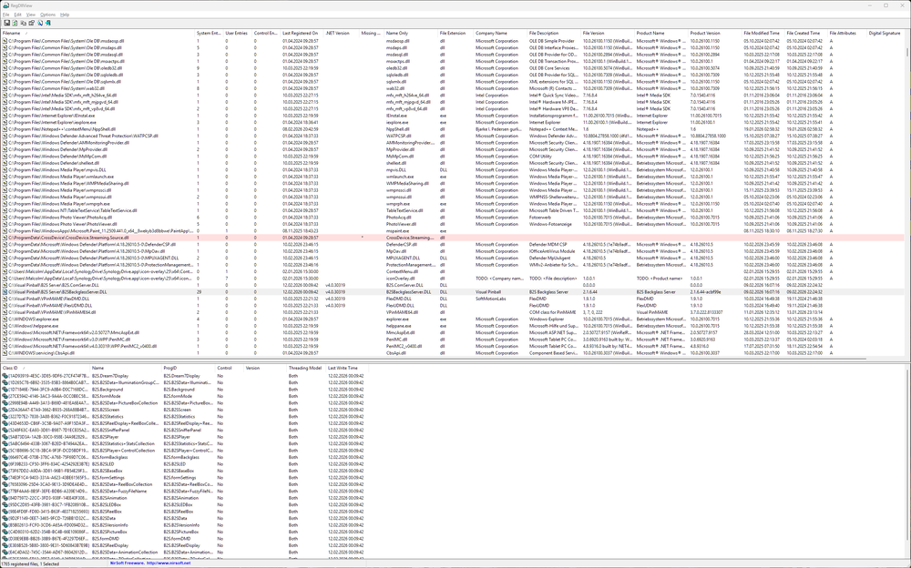Sort by the Company Name column header
This screenshot has height=568, width=911.
point(500,33)
